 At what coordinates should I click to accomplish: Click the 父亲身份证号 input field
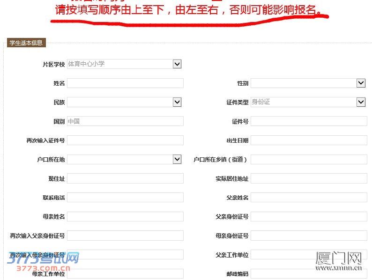point(309,217)
